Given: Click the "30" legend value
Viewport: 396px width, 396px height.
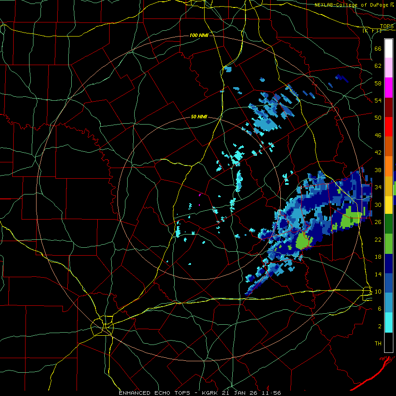Looking at the screenshot, I should click(378, 205).
